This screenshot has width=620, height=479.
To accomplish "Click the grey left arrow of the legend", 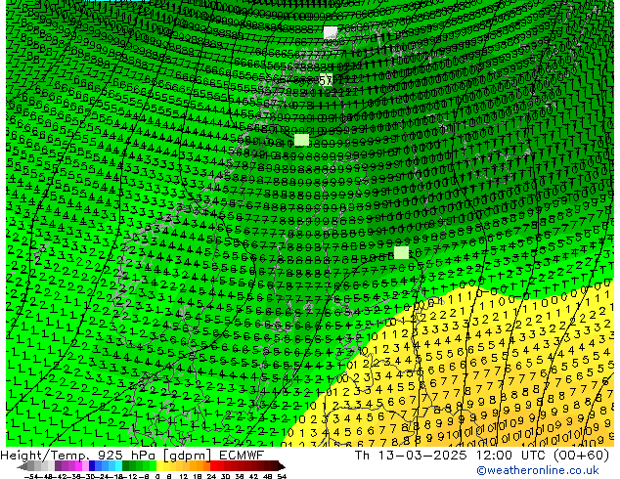I will click(22, 466).
